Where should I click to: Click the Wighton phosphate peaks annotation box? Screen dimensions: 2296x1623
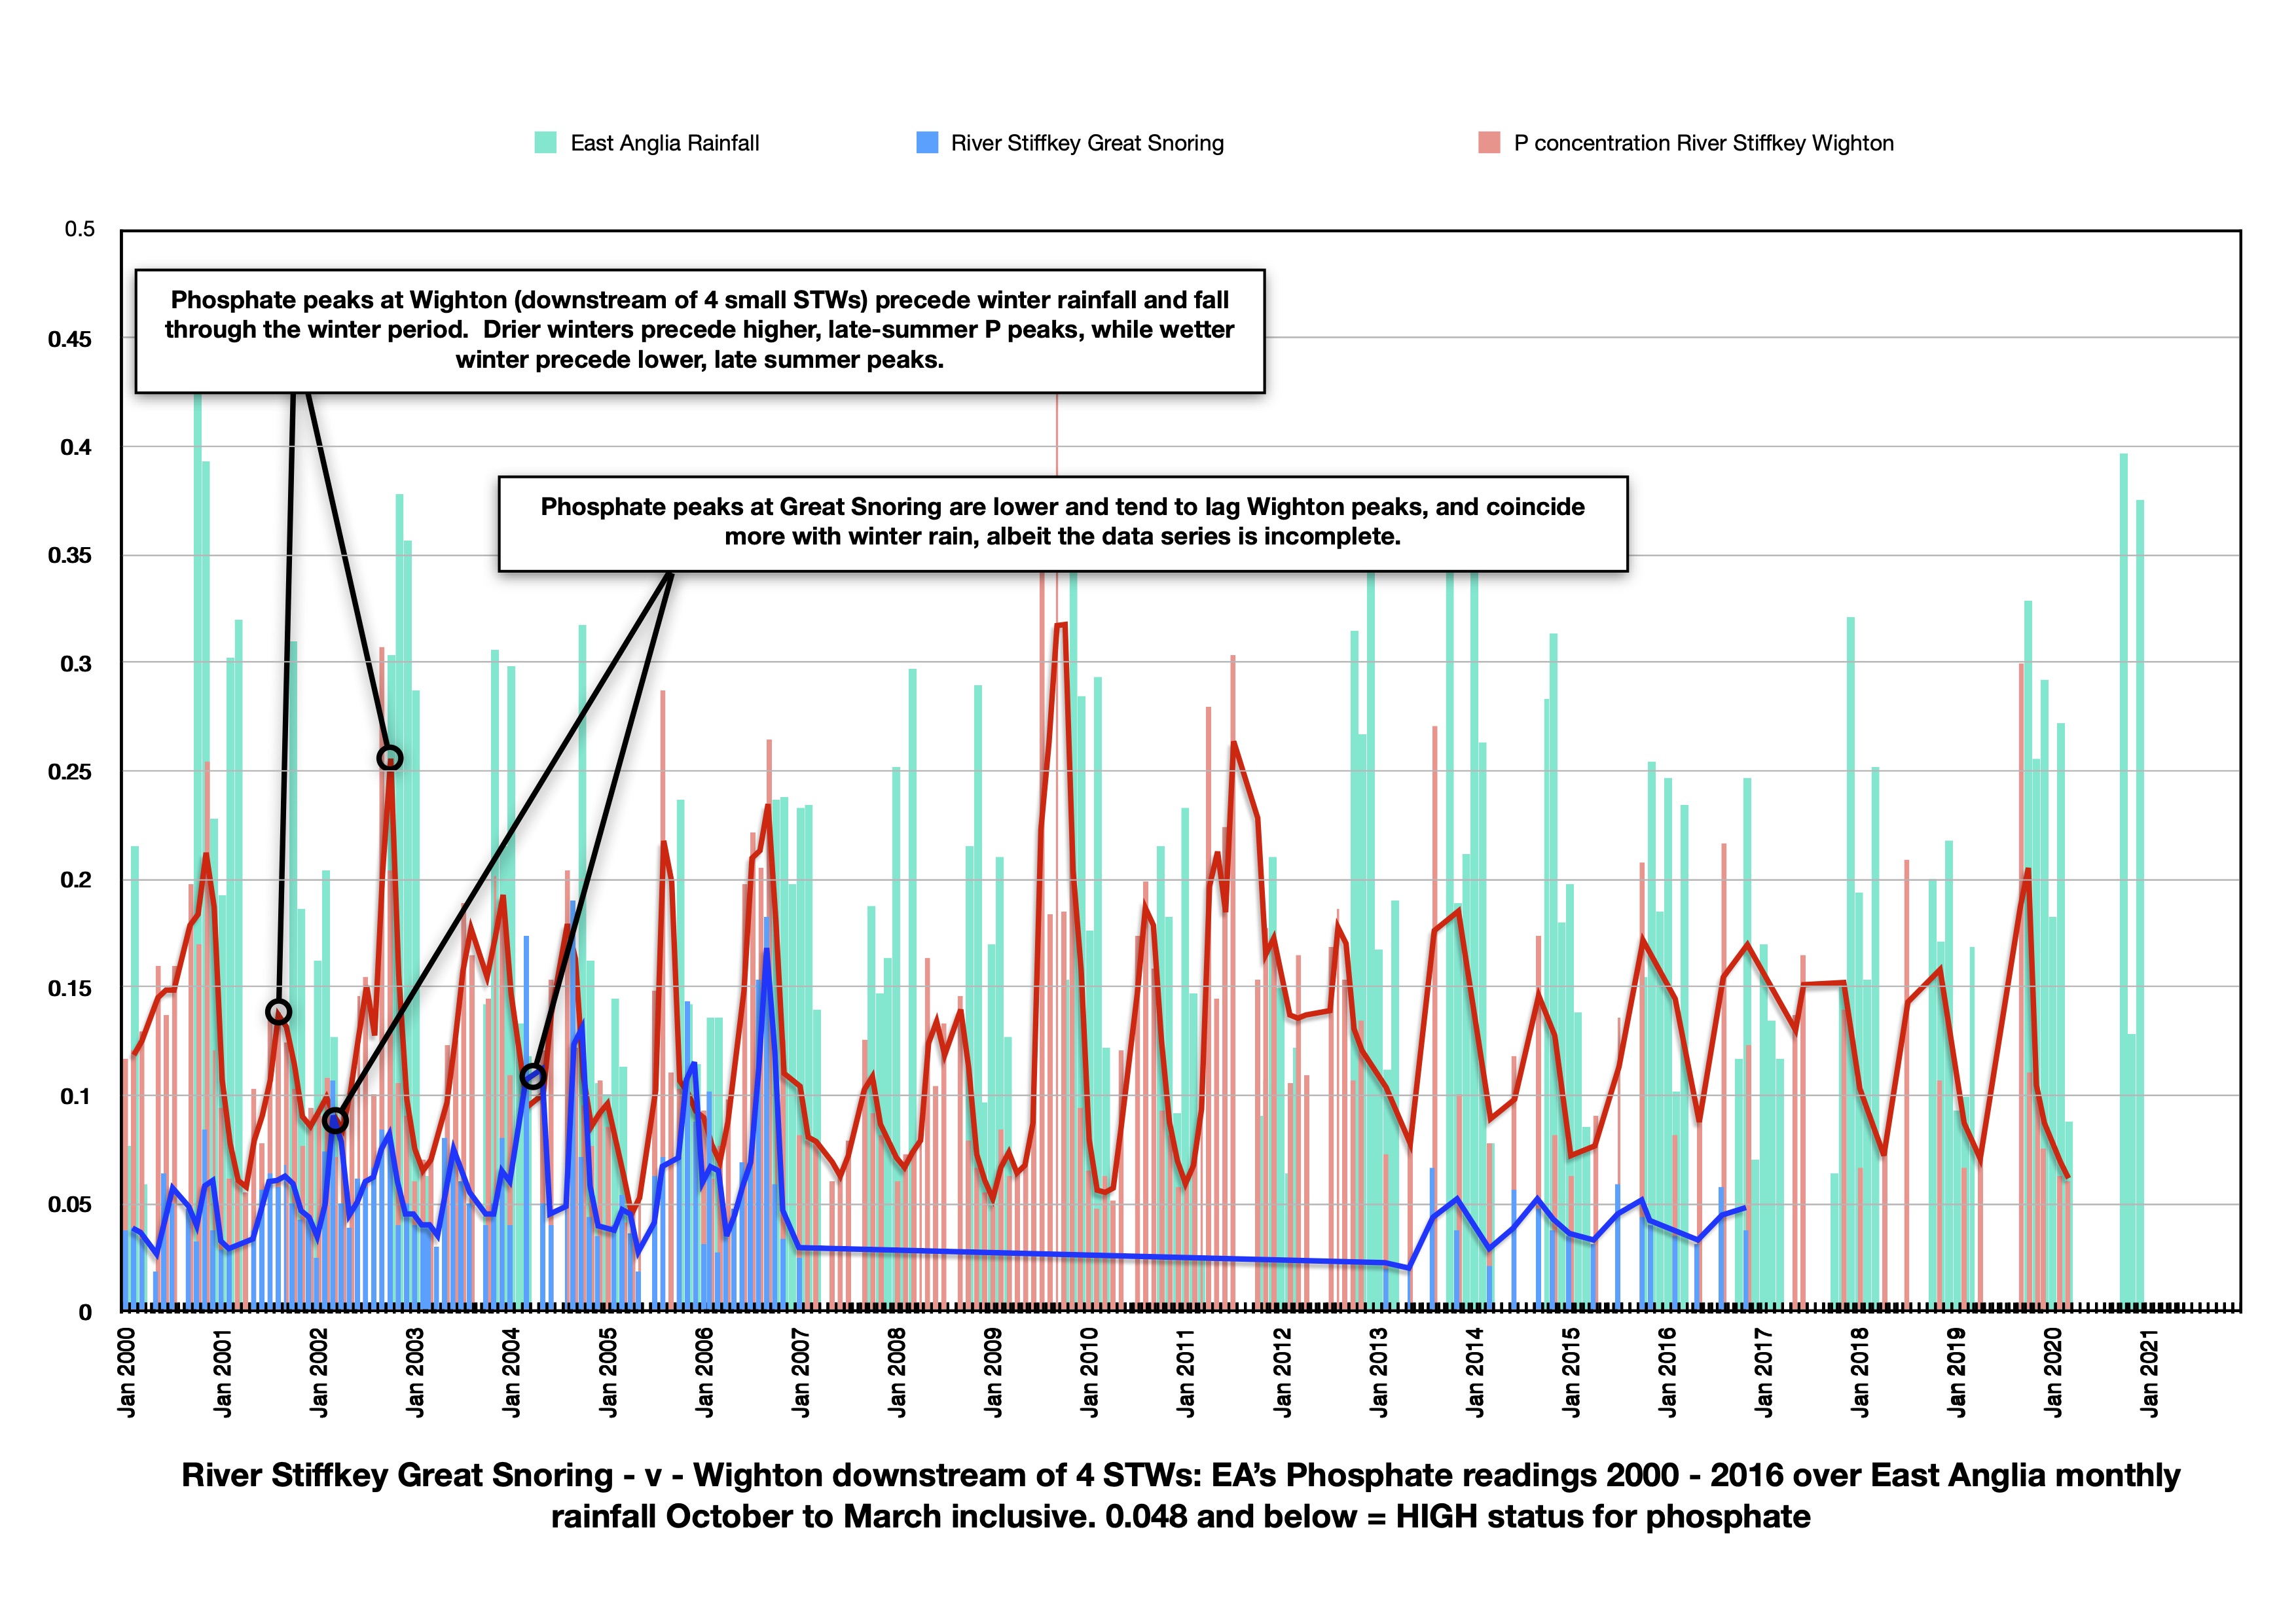pyautogui.click(x=699, y=330)
